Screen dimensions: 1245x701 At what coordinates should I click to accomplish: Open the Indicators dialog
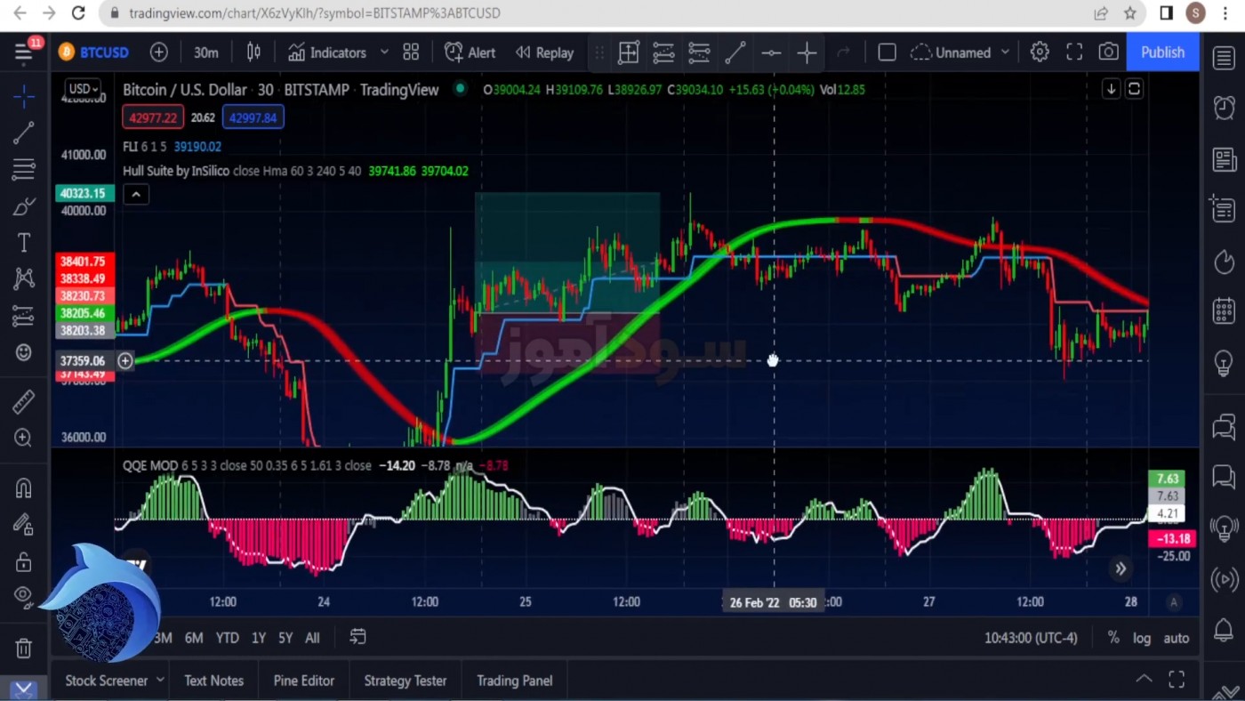[327, 52]
